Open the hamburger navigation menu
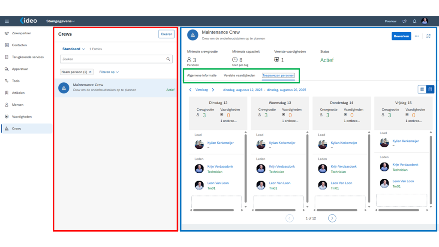This screenshot has width=439, height=247. coord(7,21)
